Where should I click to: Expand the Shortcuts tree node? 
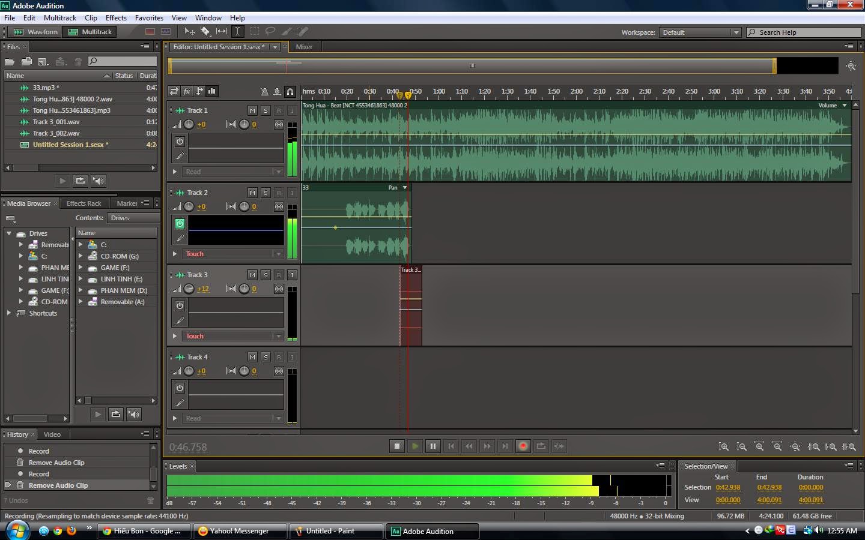click(9, 313)
